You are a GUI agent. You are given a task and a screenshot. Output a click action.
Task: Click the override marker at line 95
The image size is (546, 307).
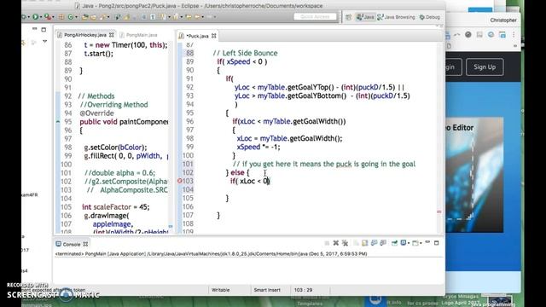(58, 122)
